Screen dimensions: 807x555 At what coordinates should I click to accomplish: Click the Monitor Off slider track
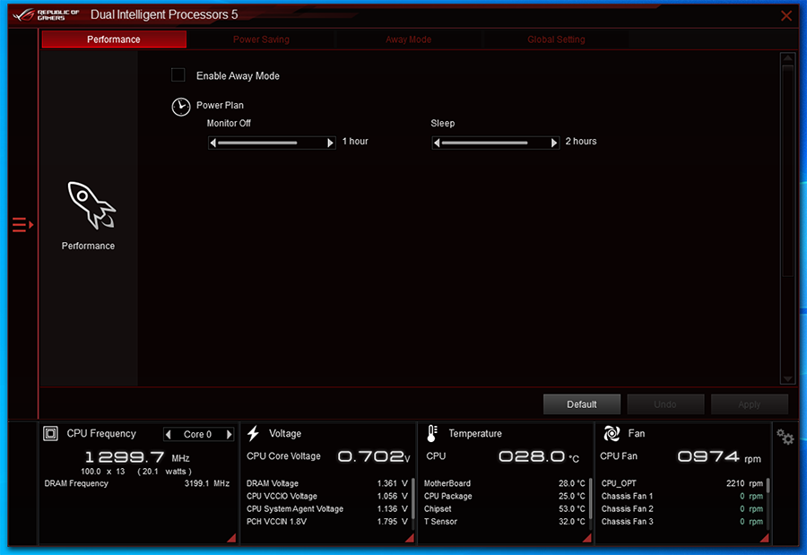pyautogui.click(x=271, y=143)
